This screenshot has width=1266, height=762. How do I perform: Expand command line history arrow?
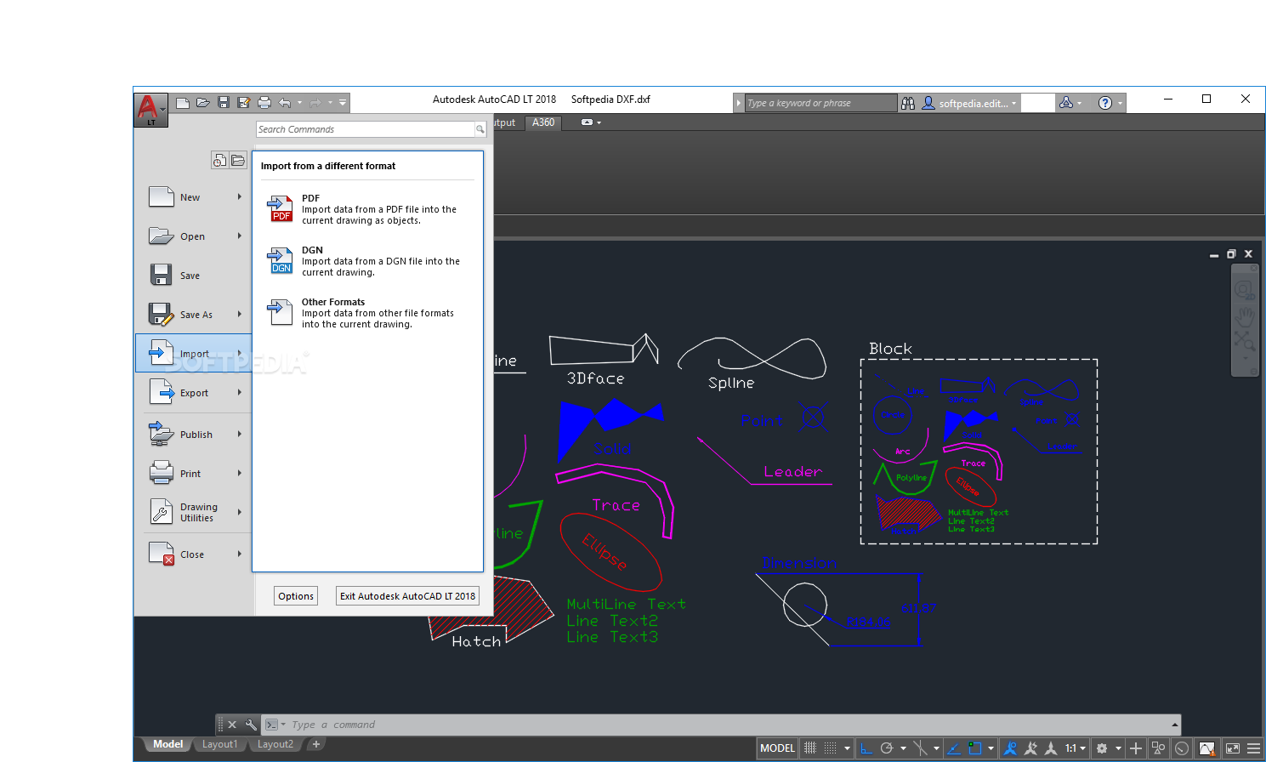tap(1175, 725)
